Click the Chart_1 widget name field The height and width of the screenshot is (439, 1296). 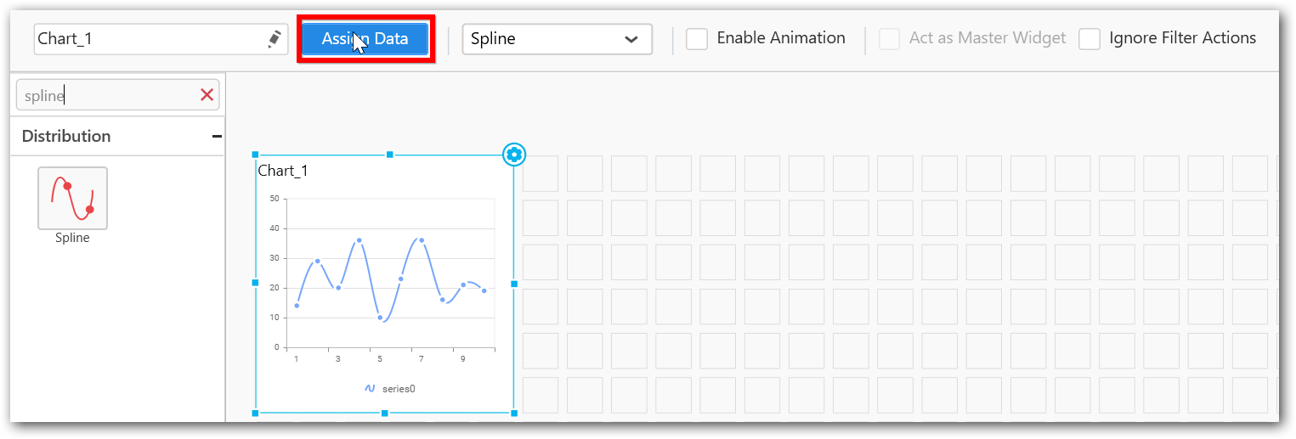point(149,39)
